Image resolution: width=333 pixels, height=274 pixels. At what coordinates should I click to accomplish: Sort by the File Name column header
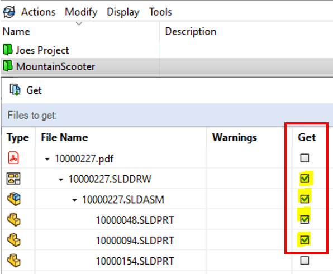65,137
